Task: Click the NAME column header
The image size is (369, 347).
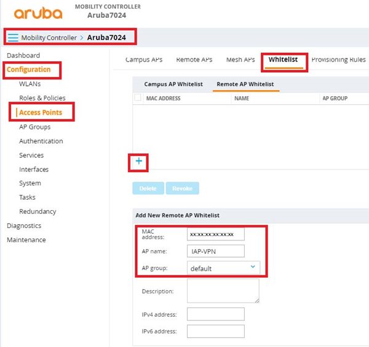Action: pyautogui.click(x=242, y=99)
